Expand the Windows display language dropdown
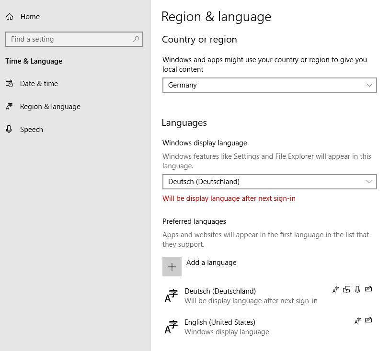This screenshot has width=390, height=351. pos(270,182)
